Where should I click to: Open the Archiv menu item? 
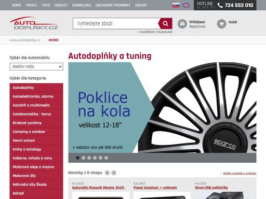point(141,5)
